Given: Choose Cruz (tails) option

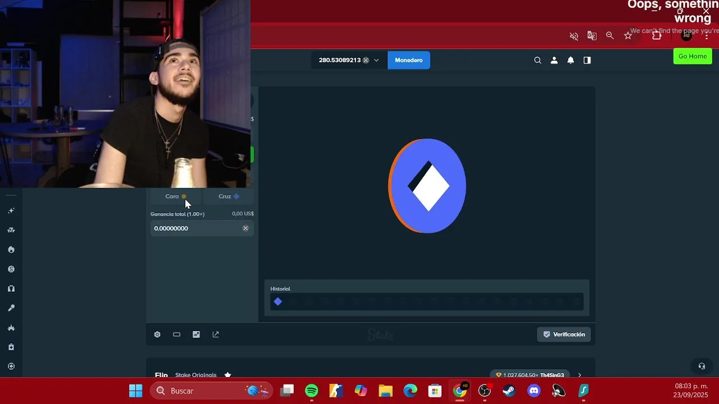Looking at the screenshot, I should point(229,196).
